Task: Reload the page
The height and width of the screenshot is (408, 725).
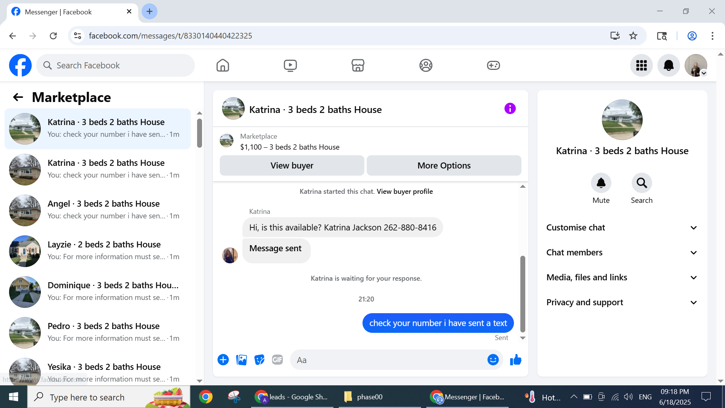Action: (x=53, y=36)
